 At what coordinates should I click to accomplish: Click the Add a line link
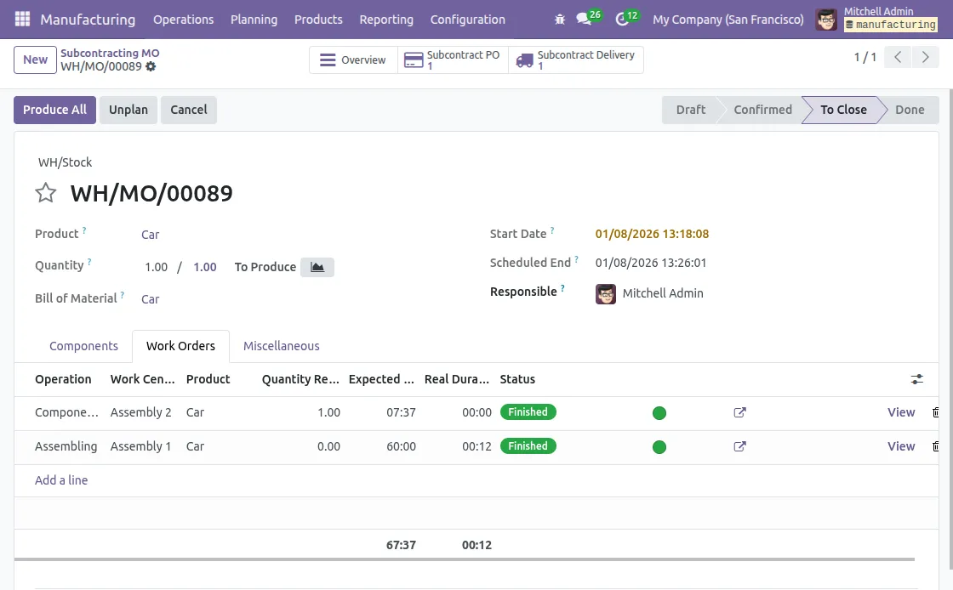tap(61, 480)
